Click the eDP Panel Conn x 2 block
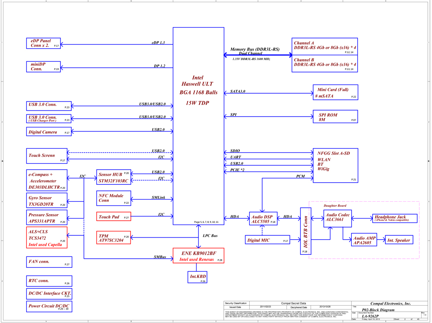 pyautogui.click(x=44, y=44)
